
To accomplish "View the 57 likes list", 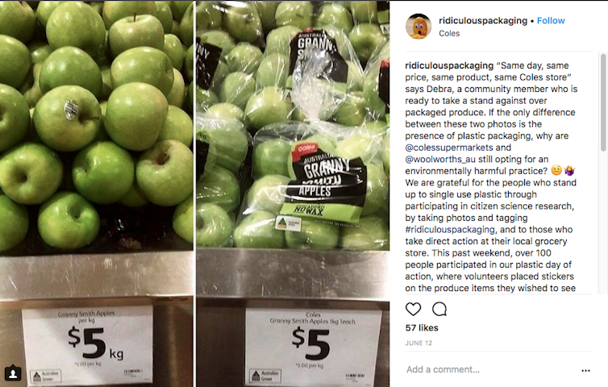I will [422, 328].
